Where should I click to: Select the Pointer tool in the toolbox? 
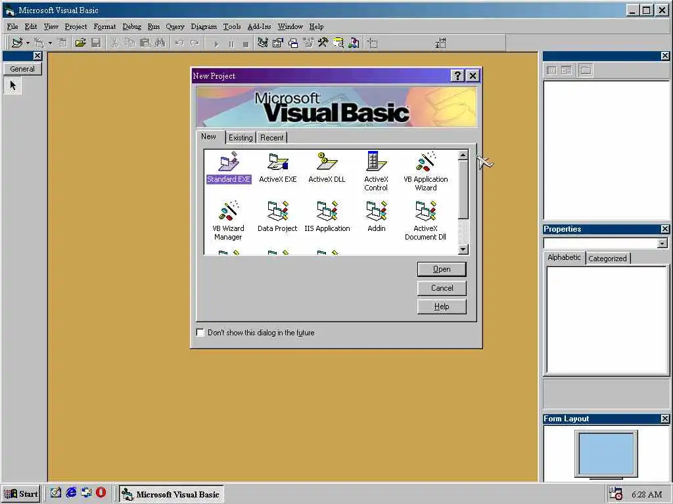(x=13, y=85)
